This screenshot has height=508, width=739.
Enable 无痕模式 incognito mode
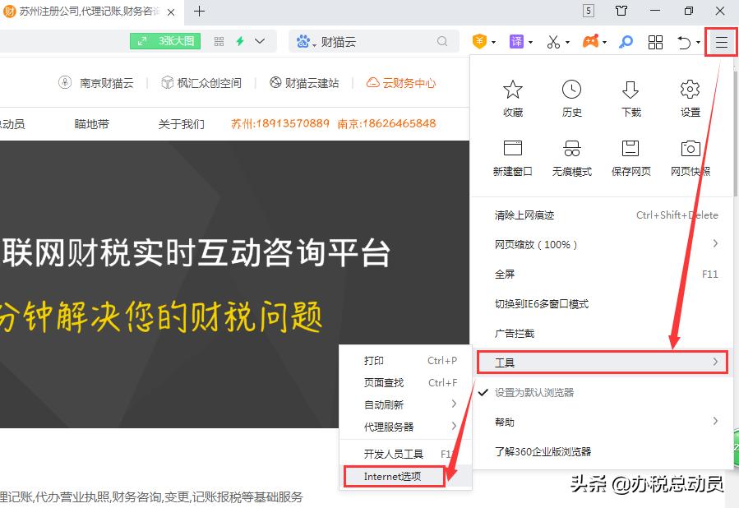pyautogui.click(x=571, y=156)
